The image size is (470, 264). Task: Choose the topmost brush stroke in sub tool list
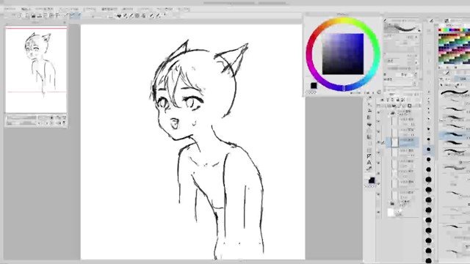[454, 92]
